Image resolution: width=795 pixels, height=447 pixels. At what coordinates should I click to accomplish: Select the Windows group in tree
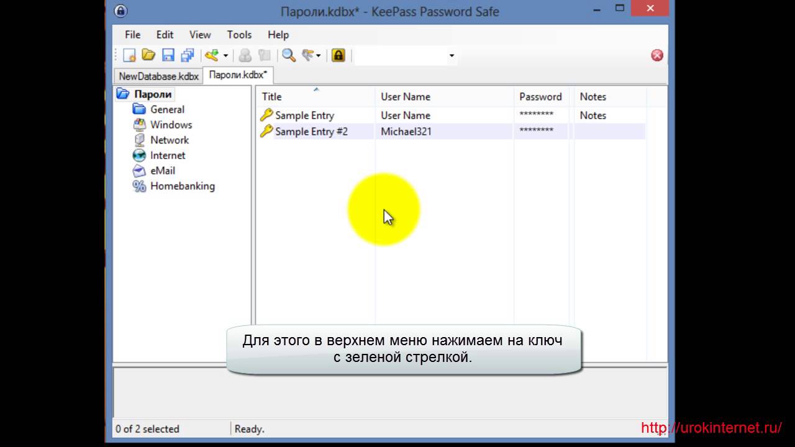coord(171,125)
